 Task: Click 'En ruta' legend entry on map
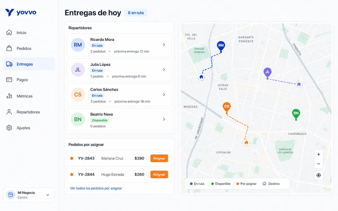click(x=197, y=184)
